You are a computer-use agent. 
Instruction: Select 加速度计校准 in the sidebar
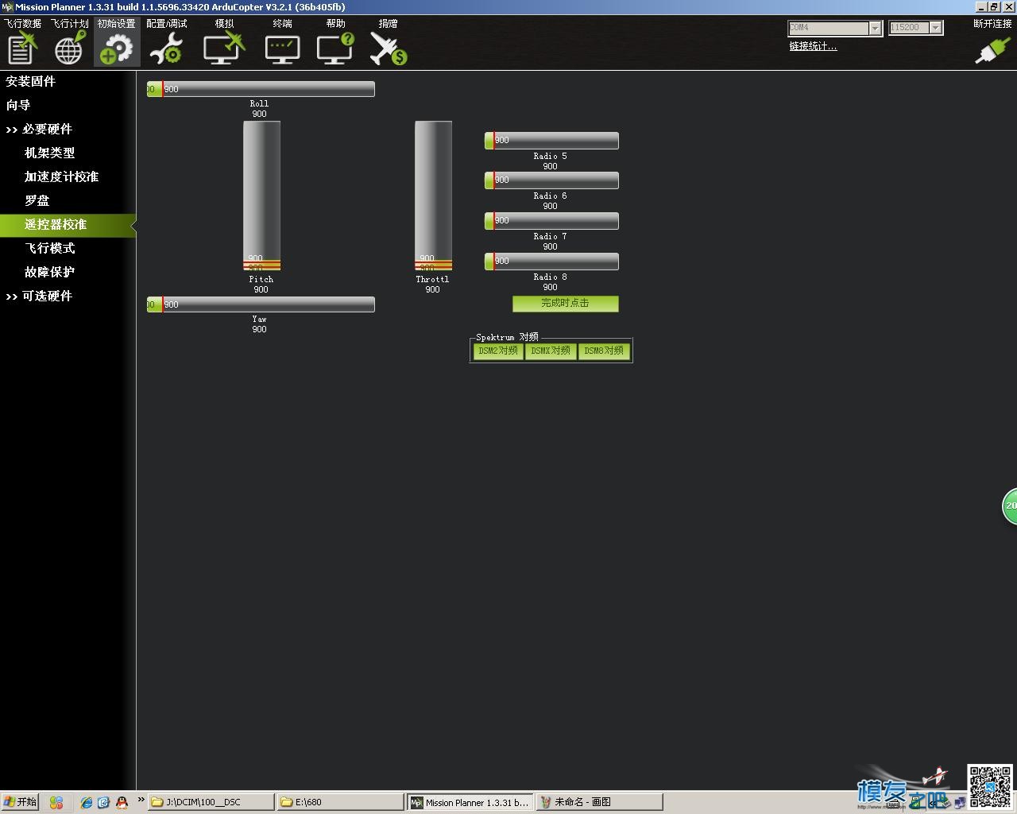click(x=61, y=176)
